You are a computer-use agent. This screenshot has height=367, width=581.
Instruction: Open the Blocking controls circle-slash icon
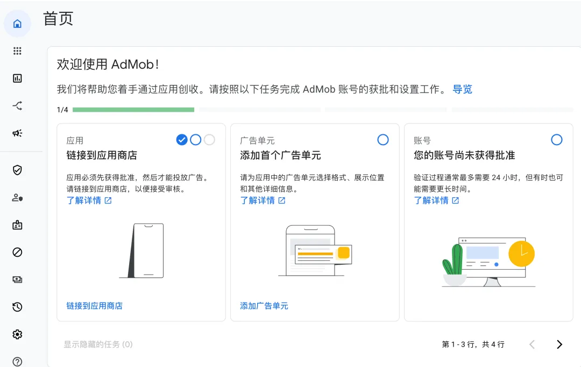[17, 253]
